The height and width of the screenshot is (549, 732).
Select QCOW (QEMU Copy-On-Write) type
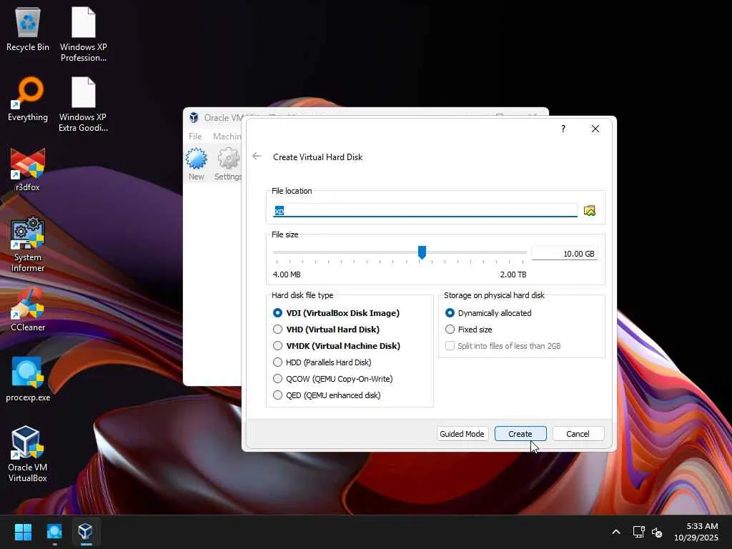(x=333, y=379)
